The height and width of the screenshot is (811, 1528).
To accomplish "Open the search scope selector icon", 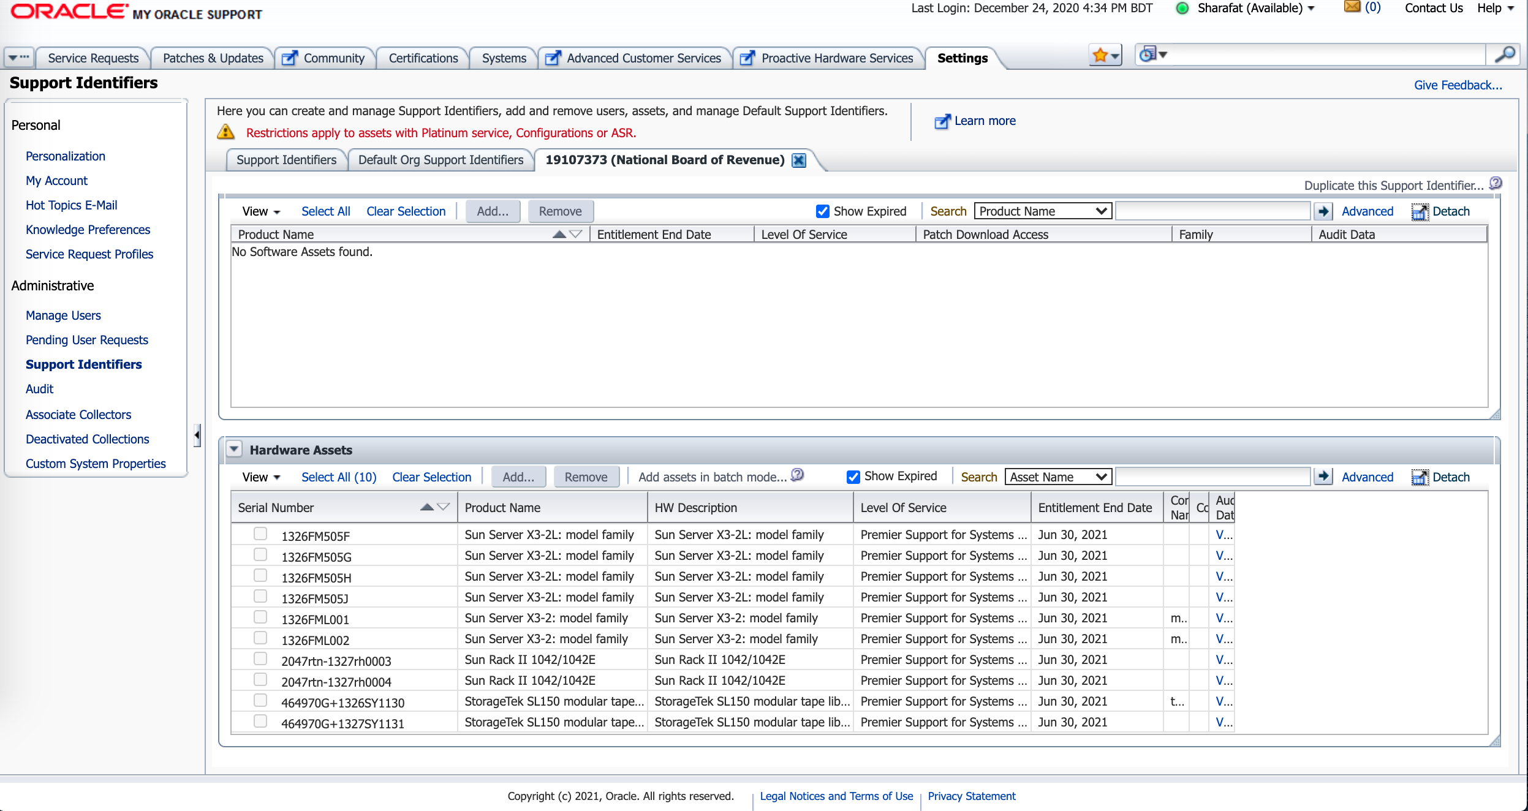I will [x=1152, y=55].
